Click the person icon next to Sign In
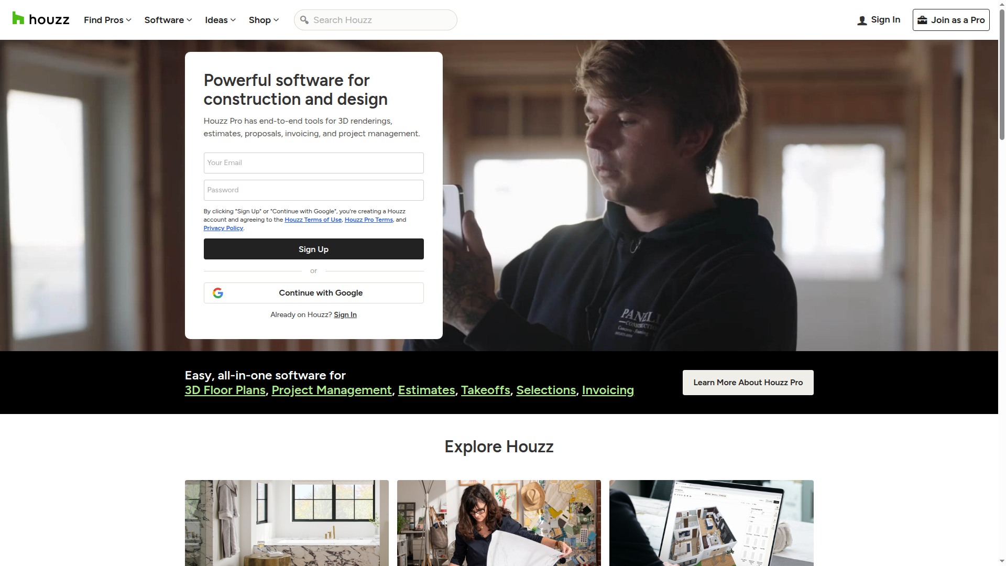Viewport: 1006px width, 566px height. click(x=861, y=20)
